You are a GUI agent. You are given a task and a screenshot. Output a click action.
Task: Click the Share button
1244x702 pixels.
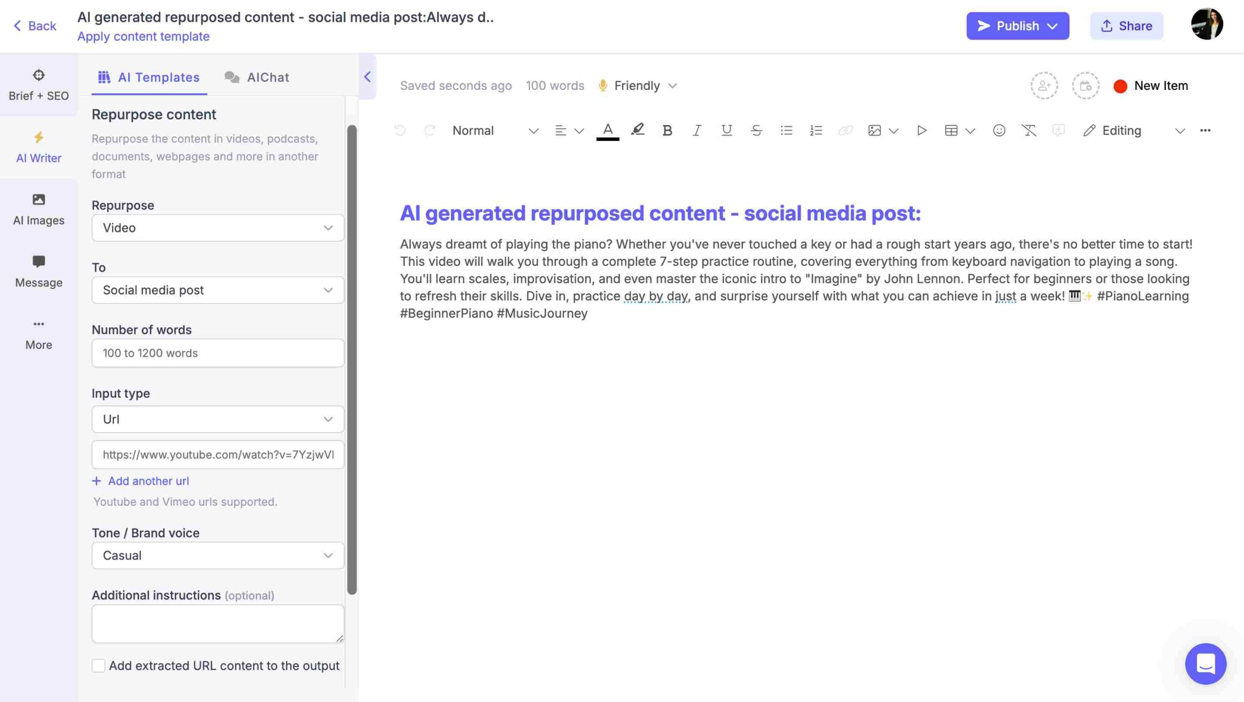pyautogui.click(x=1127, y=26)
